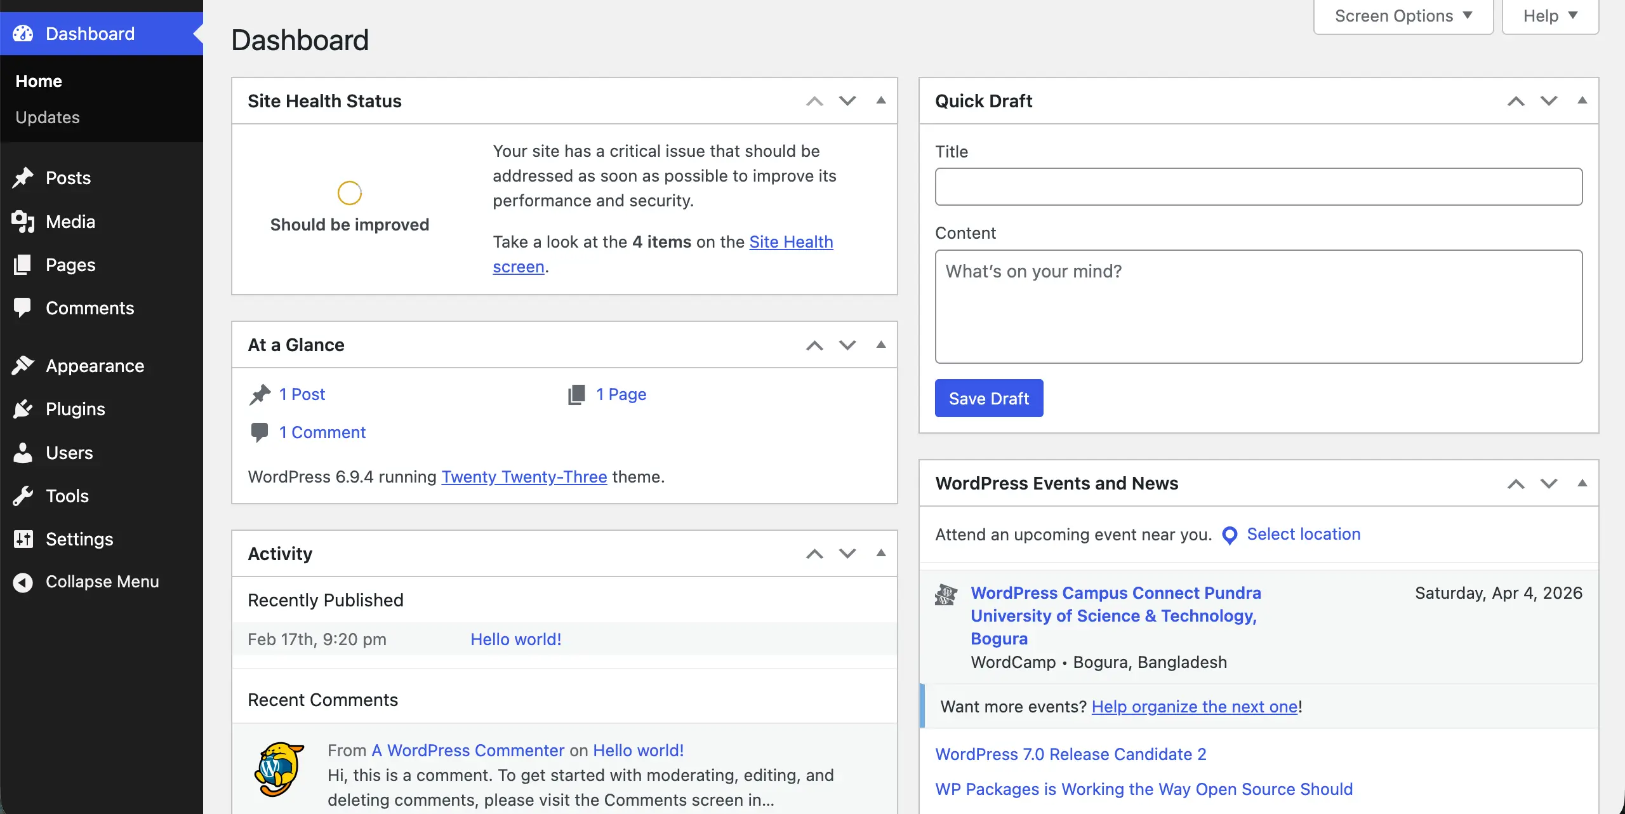Screen dimensions: 1625x814
Task: Collapse the At a Glance panel
Action: tap(881, 345)
